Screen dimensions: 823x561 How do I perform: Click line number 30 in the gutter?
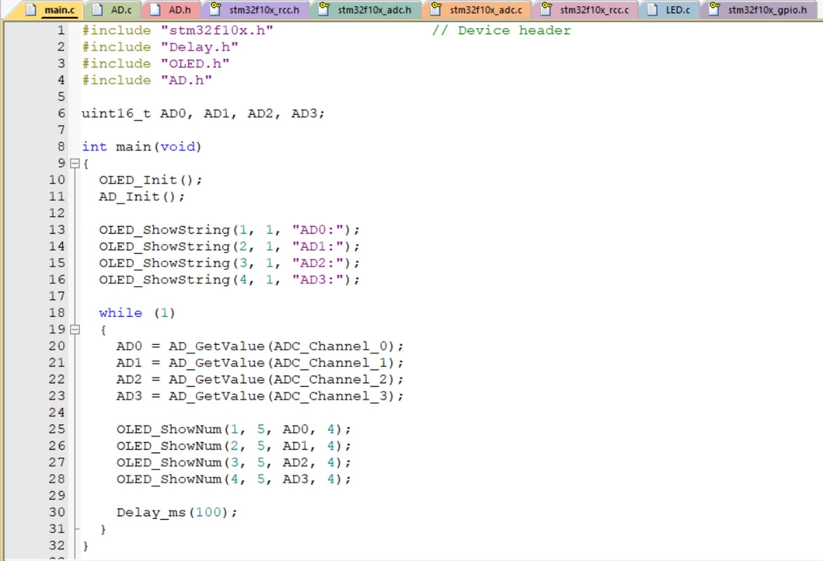[x=58, y=512]
